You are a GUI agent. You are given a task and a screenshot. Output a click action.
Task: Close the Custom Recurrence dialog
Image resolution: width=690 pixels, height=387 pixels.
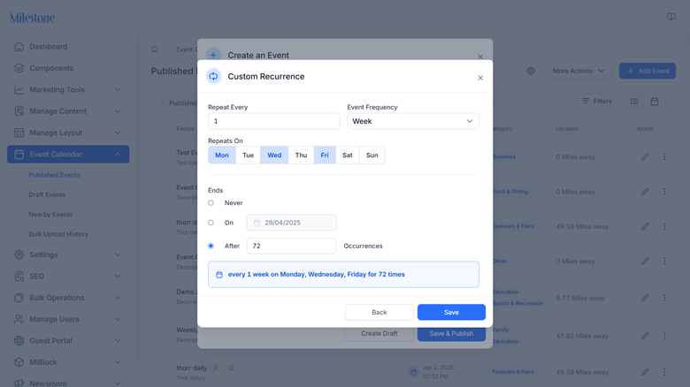(480, 78)
